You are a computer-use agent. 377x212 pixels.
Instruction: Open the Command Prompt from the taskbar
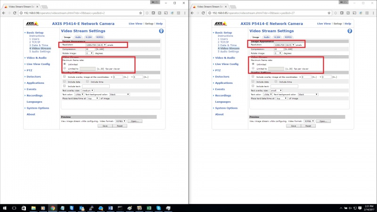[x=120, y=208]
